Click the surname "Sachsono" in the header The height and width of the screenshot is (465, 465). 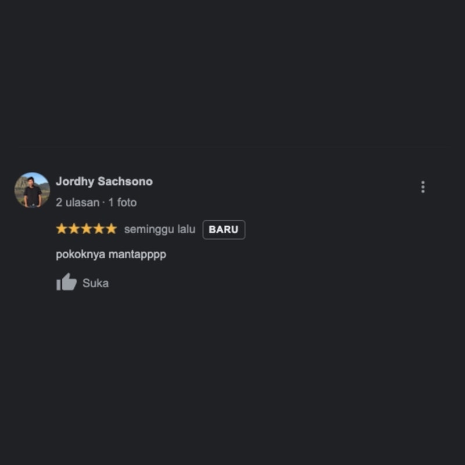pos(125,181)
